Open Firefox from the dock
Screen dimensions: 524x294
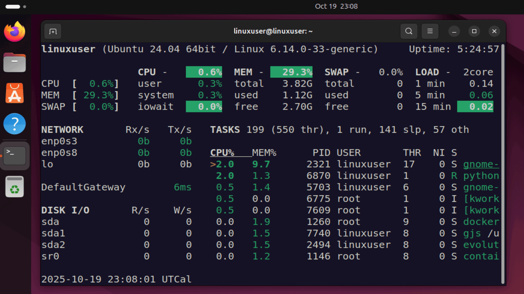[x=14, y=31]
